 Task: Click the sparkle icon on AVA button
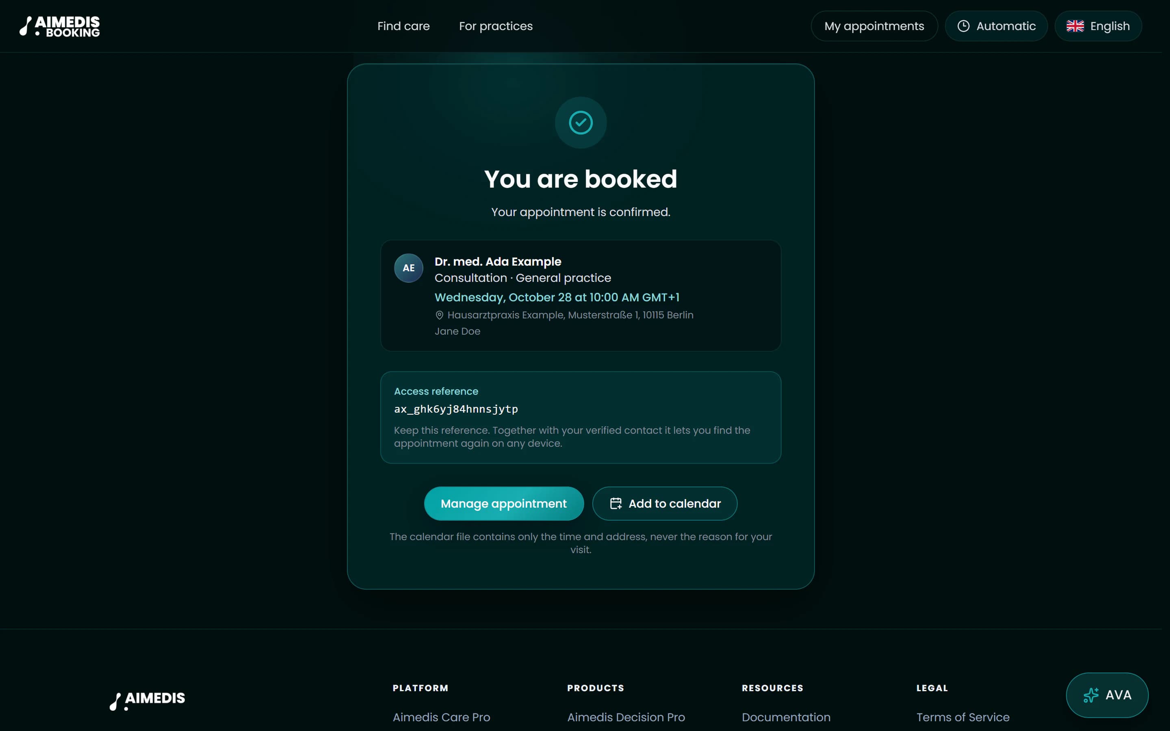(1090, 695)
